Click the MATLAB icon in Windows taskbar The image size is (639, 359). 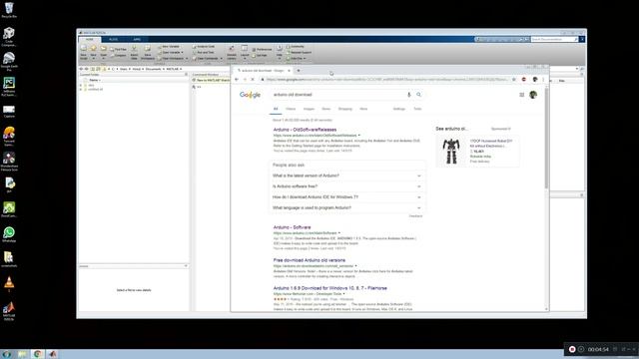53,354
